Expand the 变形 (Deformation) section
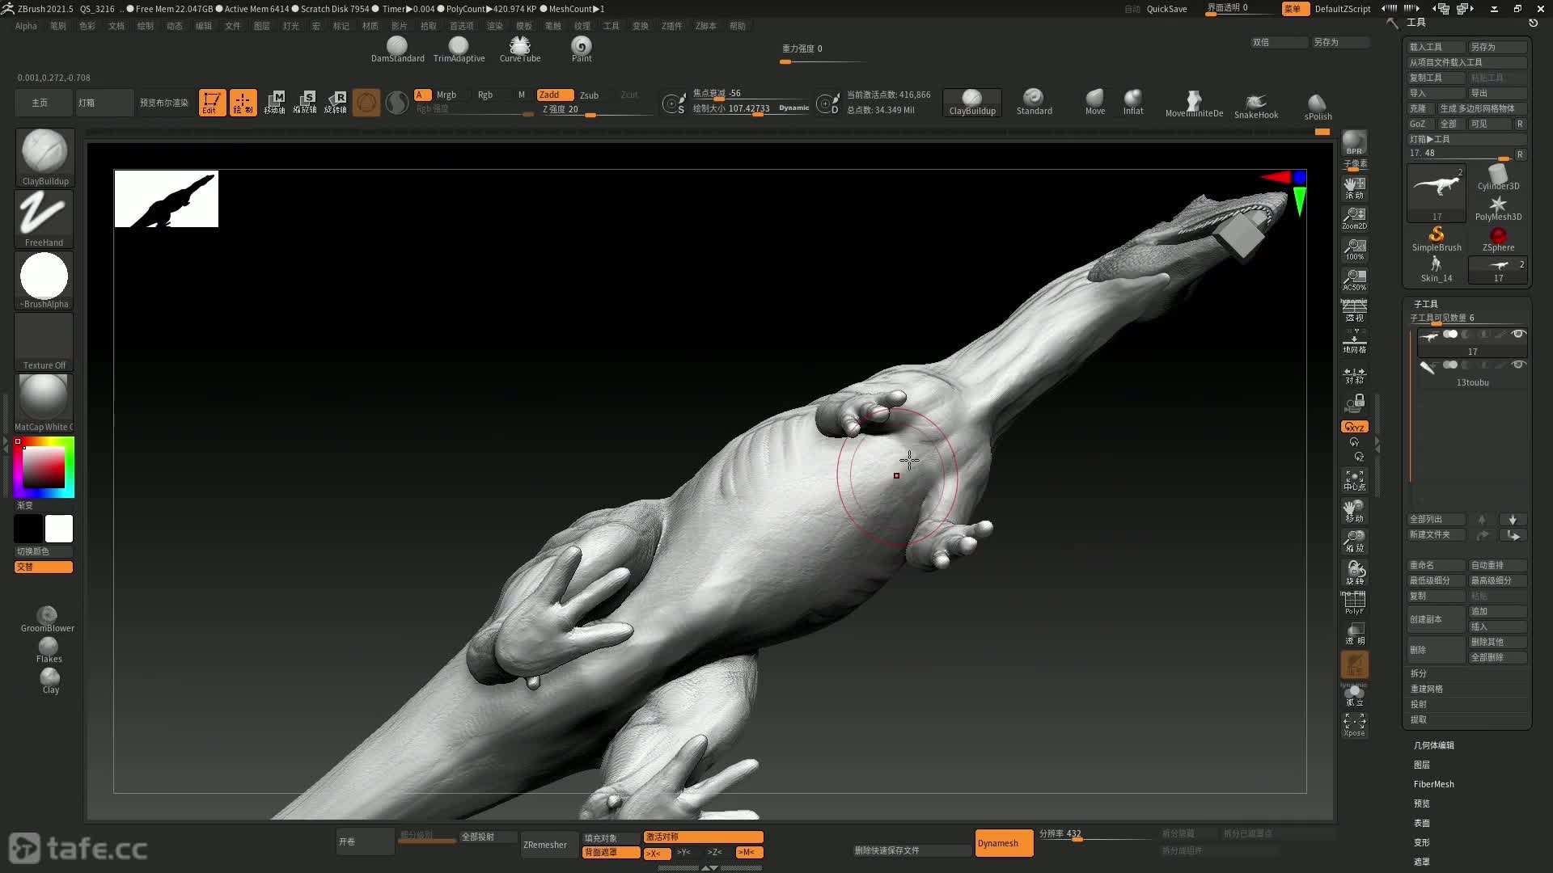This screenshot has height=873, width=1553. 1421,842
